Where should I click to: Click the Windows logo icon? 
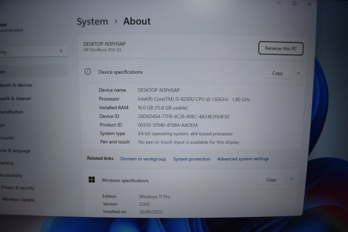pyautogui.click(x=92, y=179)
